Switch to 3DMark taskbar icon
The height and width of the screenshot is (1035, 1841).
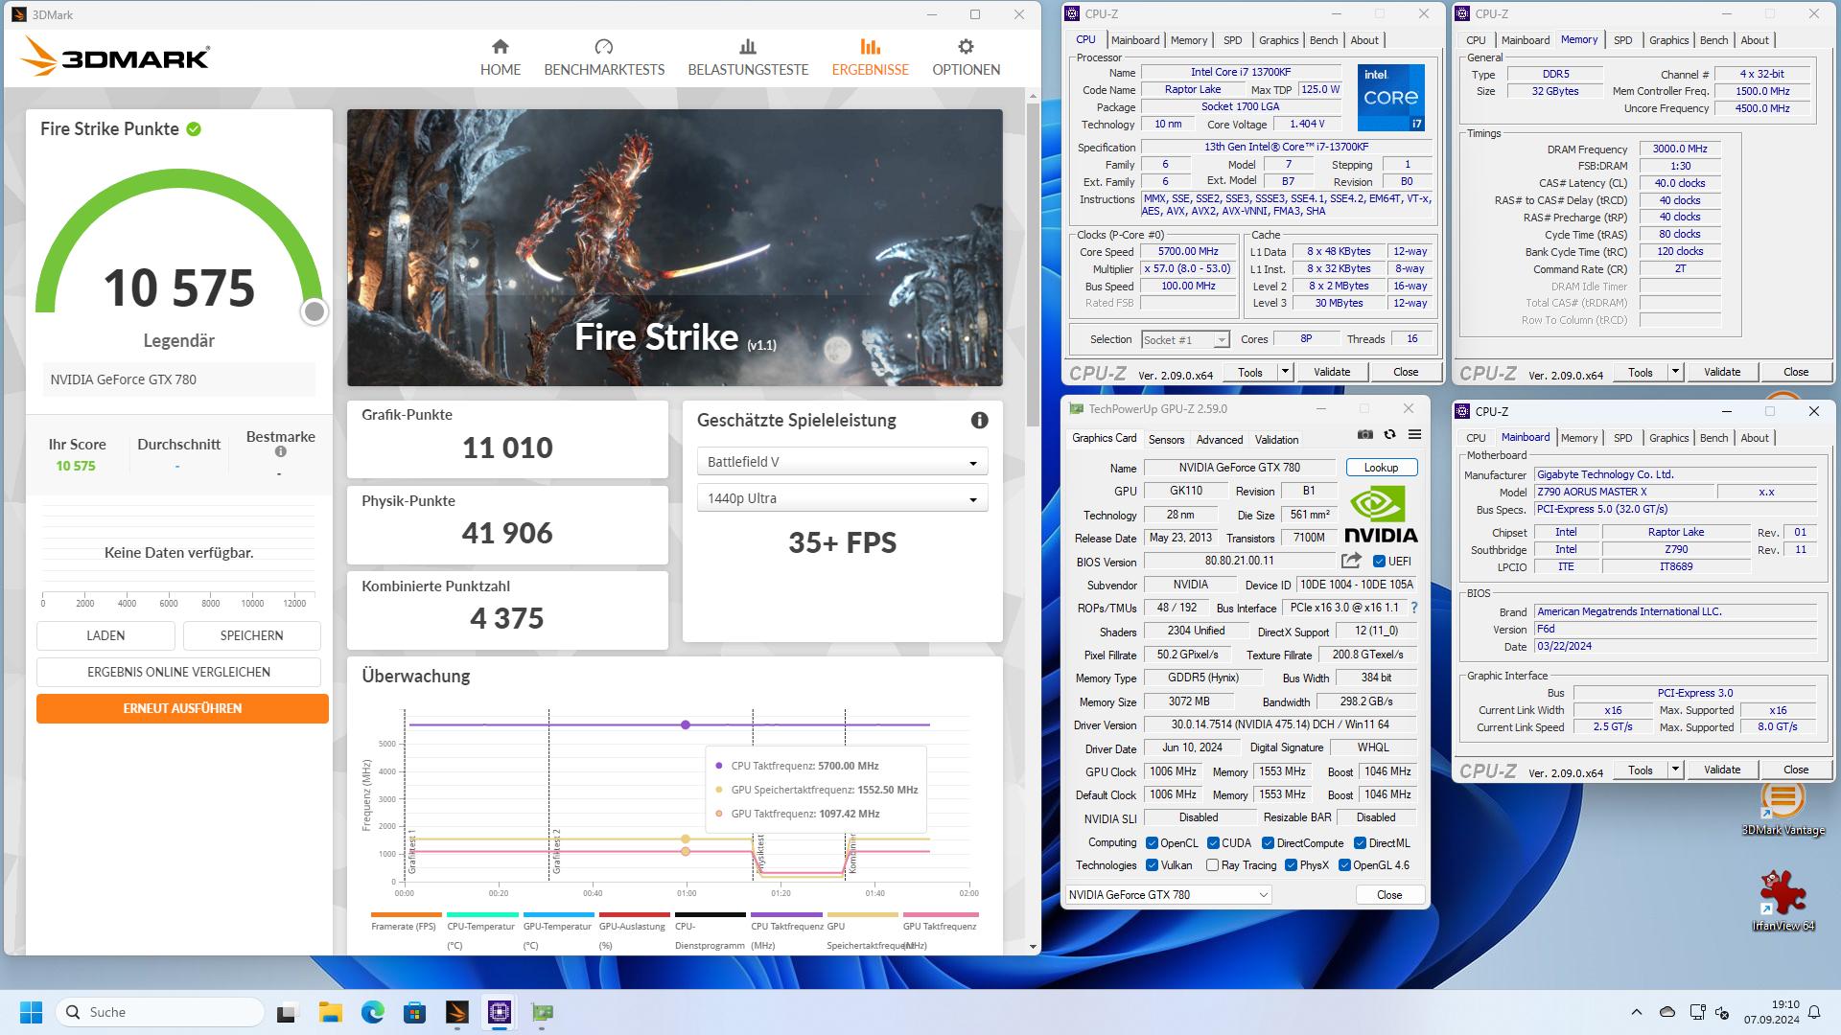pyautogui.click(x=456, y=1012)
